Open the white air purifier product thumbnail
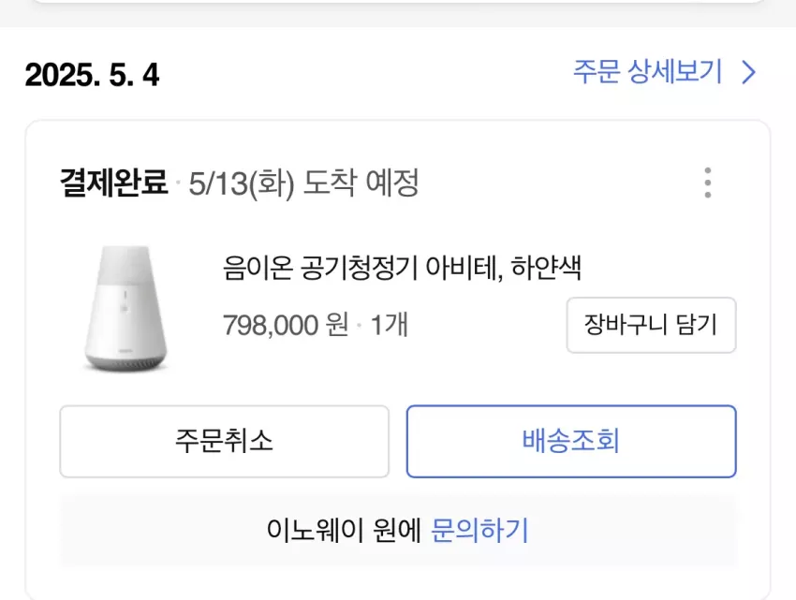This screenshot has height=600, width=796. pos(125,308)
